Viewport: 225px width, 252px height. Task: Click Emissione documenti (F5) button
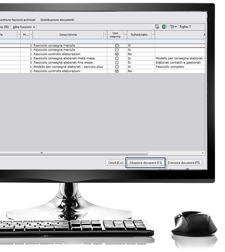point(184,163)
